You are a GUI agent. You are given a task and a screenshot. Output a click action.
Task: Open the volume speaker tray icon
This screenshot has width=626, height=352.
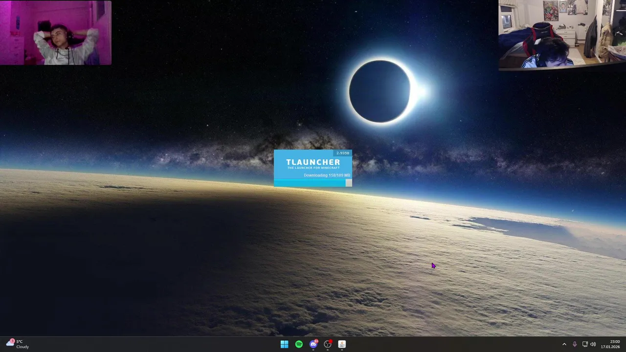[x=593, y=345]
